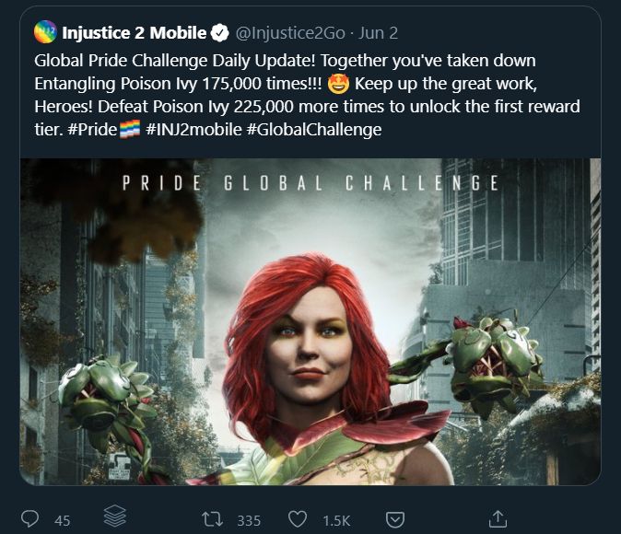Click the 335 retweets count

coord(249,520)
